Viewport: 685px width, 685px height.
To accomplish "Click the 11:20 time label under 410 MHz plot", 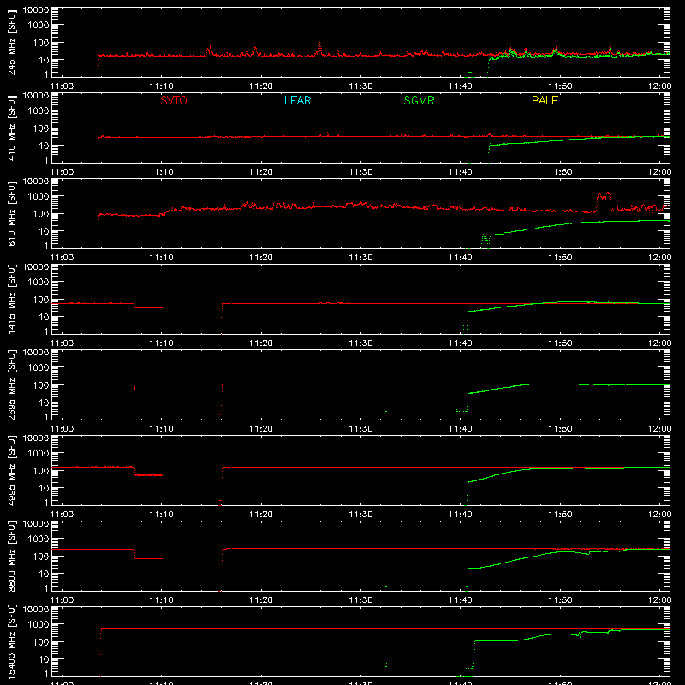I will [261, 172].
